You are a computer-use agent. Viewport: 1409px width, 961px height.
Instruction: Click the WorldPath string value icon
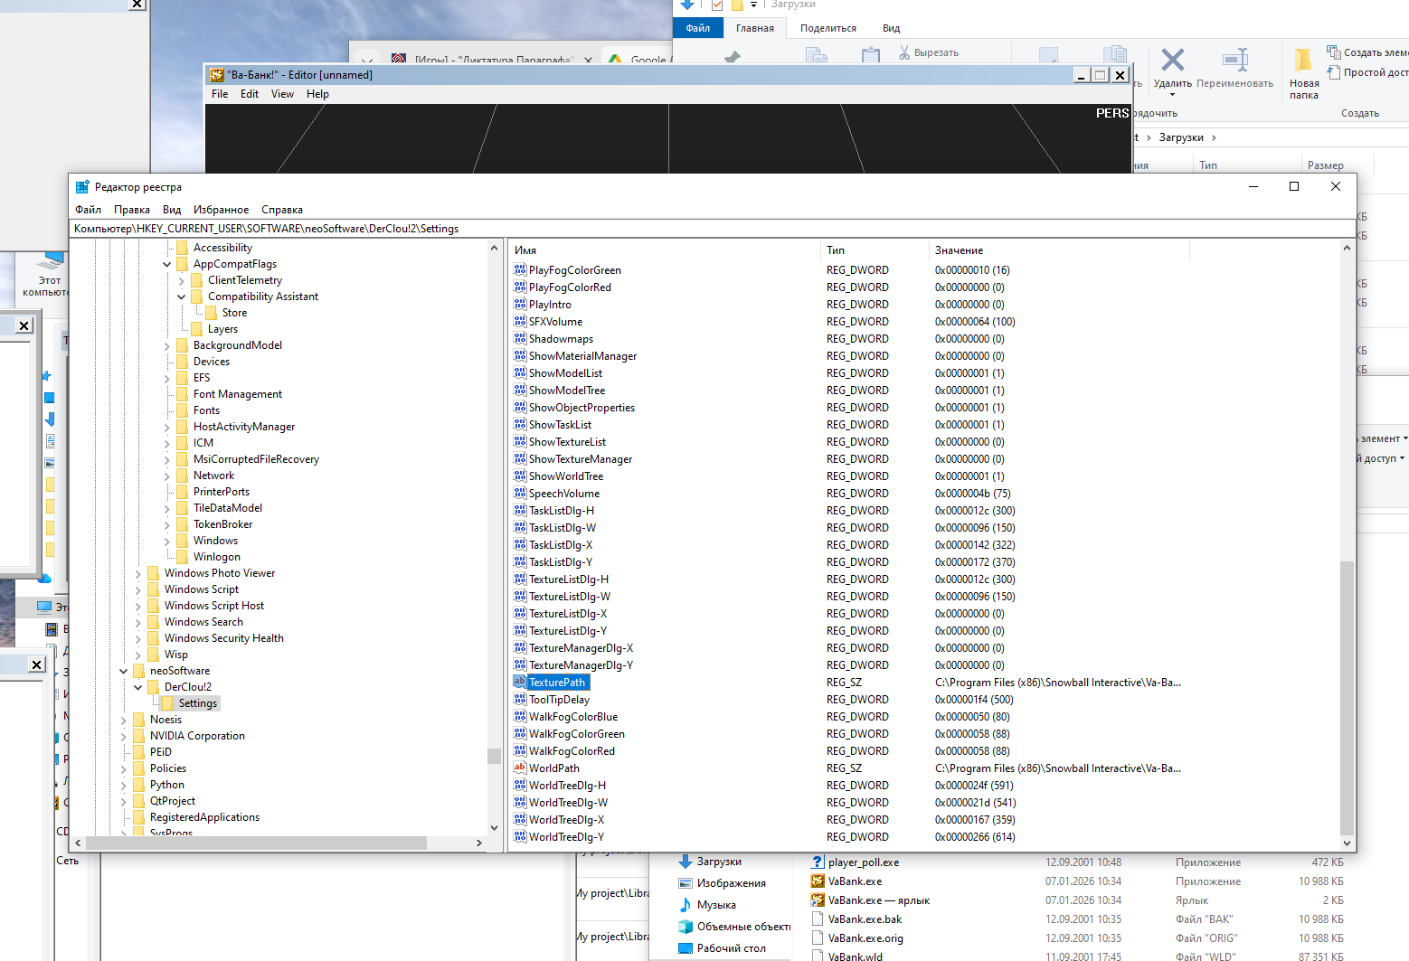520,768
